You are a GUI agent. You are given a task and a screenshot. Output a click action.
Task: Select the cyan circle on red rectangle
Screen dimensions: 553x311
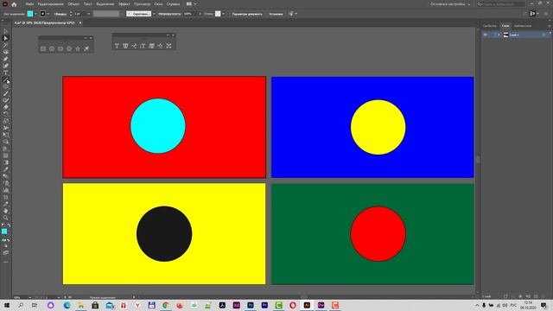click(x=157, y=126)
